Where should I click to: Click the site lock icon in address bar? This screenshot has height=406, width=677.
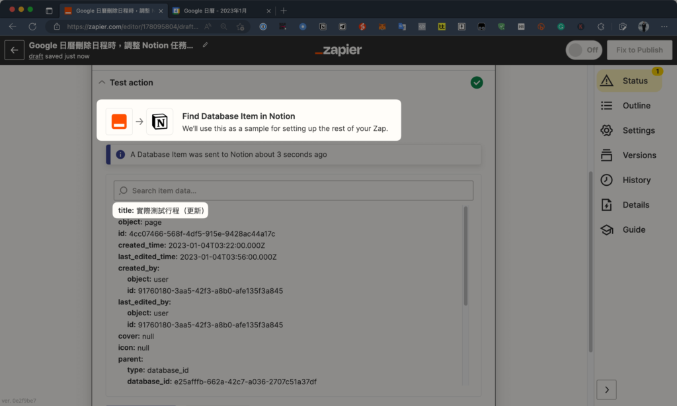coord(57,26)
